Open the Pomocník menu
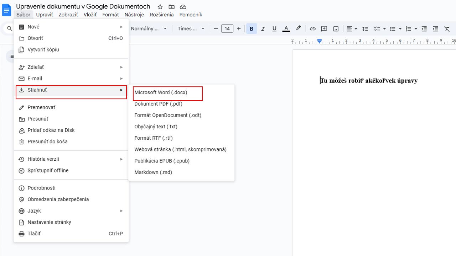This screenshot has height=256, width=456. pos(191,15)
